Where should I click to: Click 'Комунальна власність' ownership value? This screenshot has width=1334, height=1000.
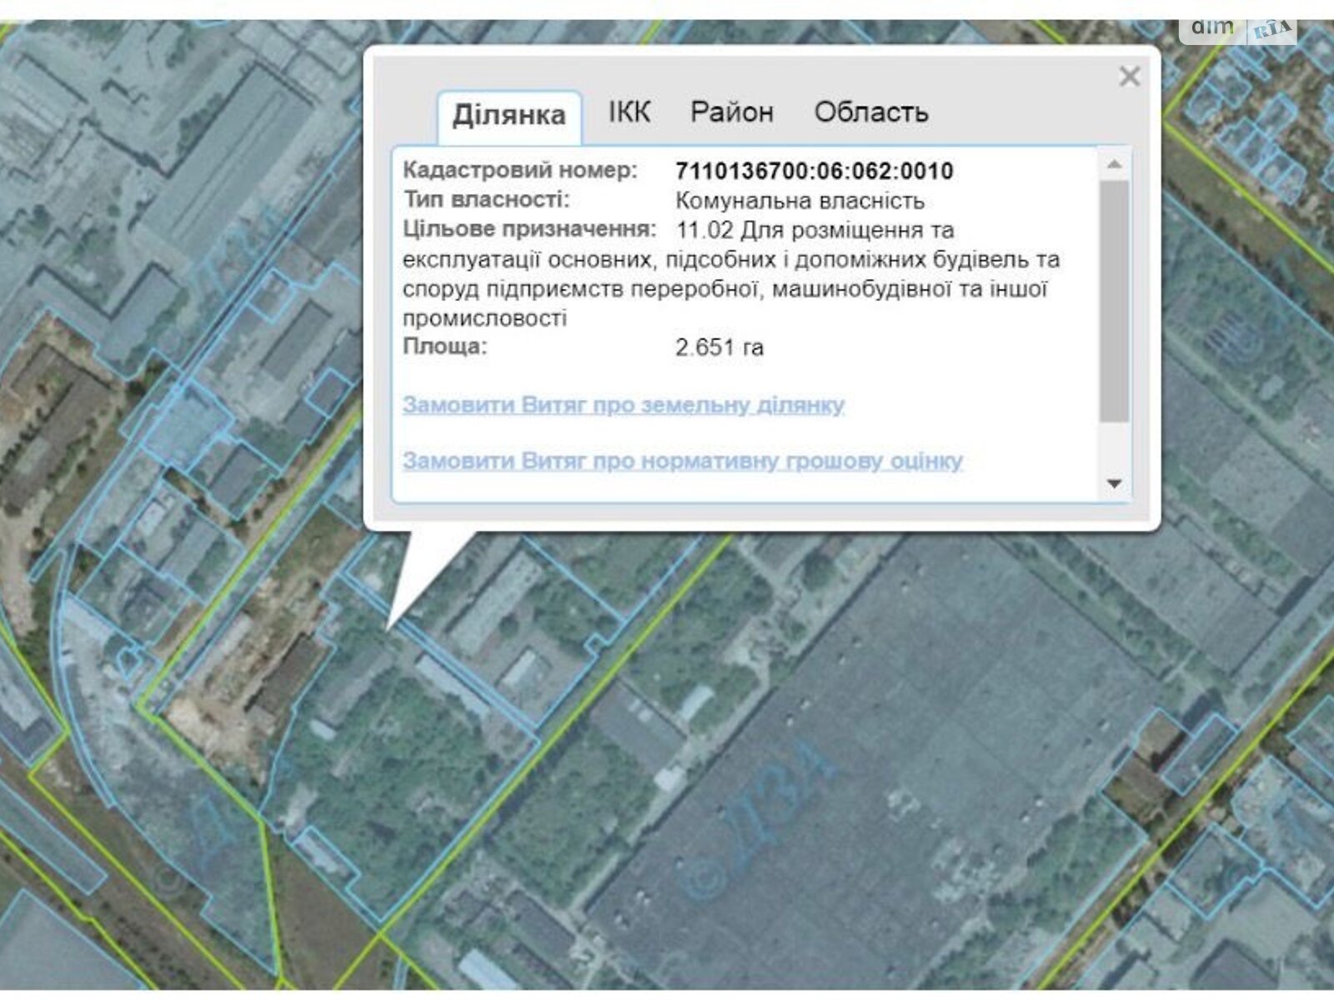[799, 201]
